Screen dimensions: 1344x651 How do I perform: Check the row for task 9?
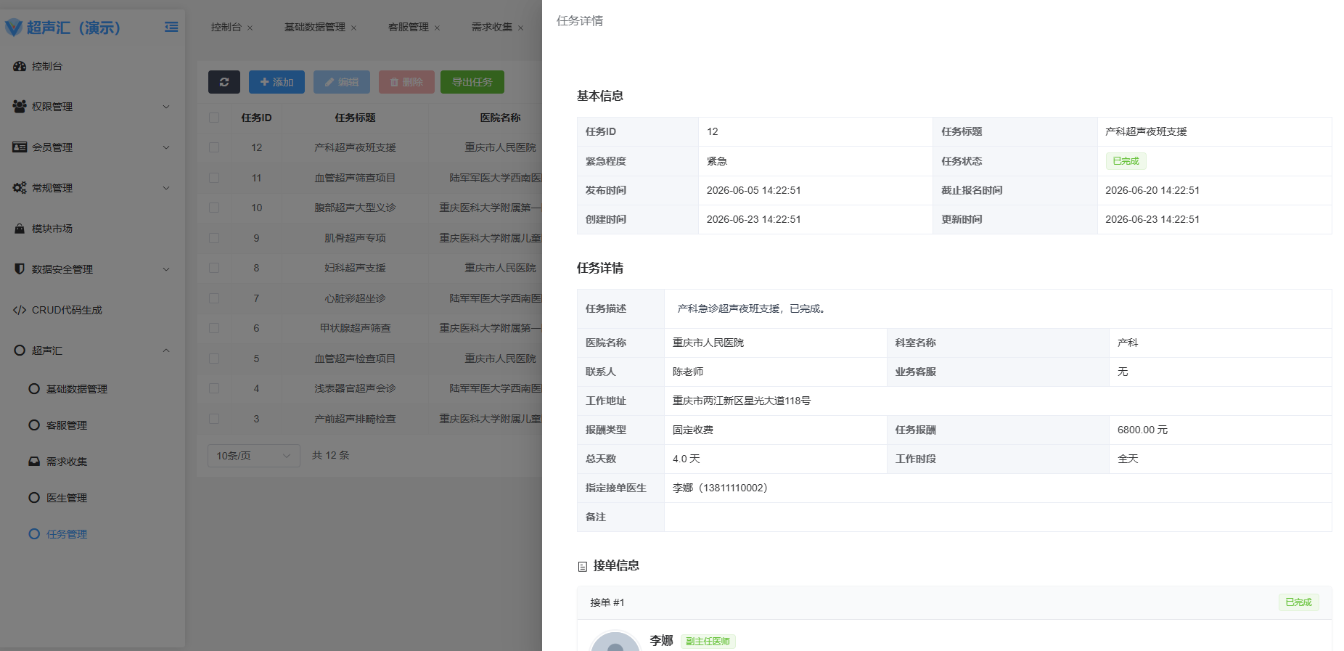pos(214,238)
